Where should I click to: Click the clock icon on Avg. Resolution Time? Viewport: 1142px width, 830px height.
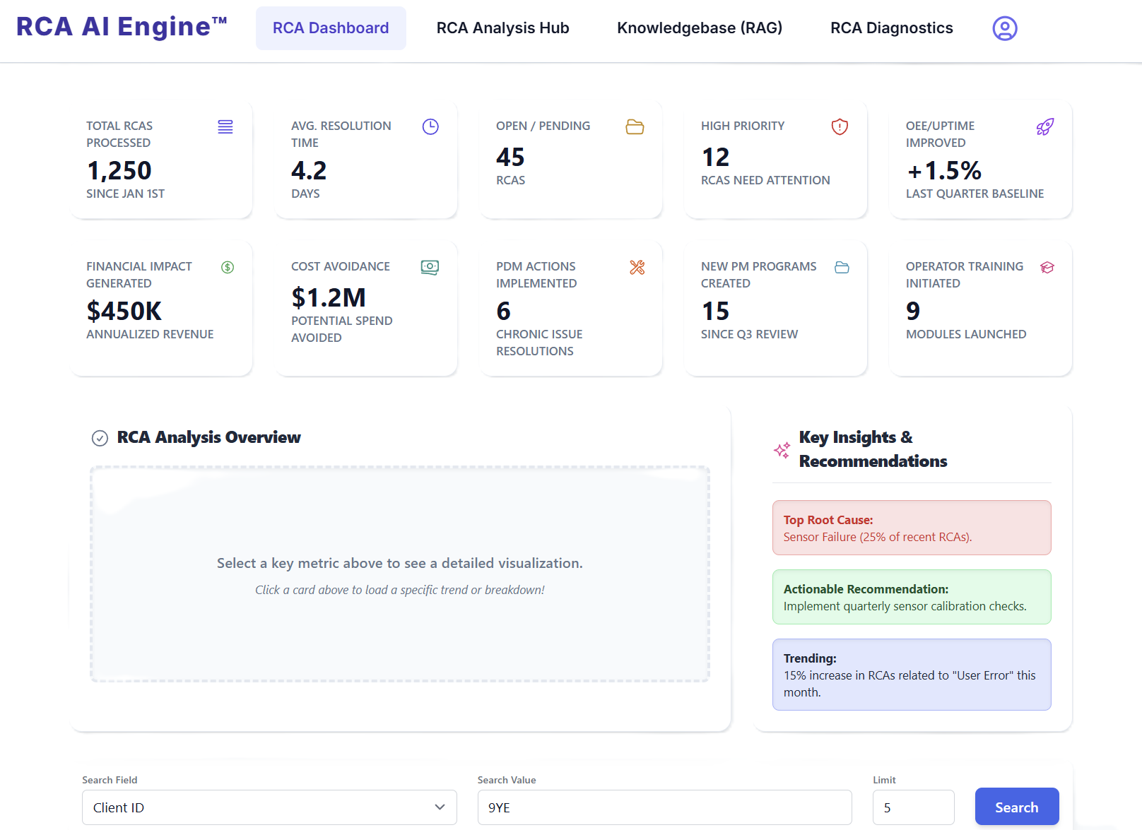click(430, 127)
